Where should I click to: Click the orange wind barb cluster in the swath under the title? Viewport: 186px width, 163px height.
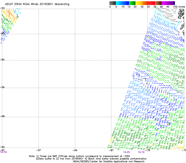[x=11, y=14]
